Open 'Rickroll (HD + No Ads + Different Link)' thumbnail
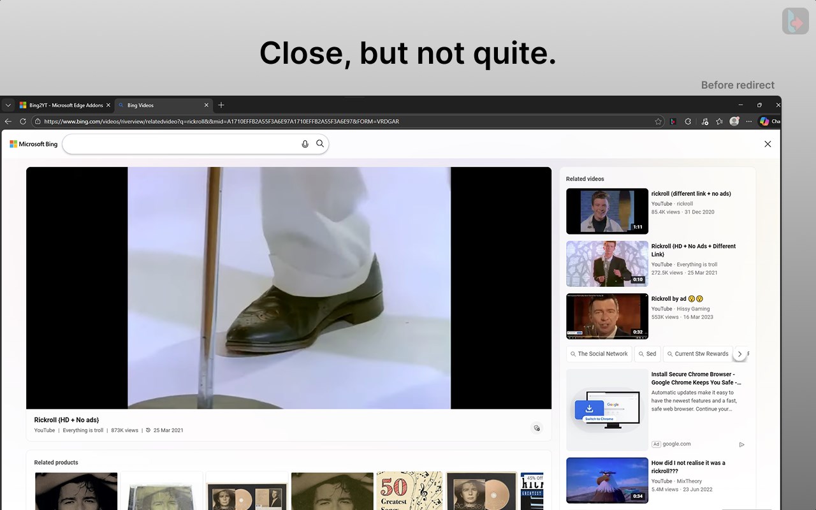 [607, 264]
